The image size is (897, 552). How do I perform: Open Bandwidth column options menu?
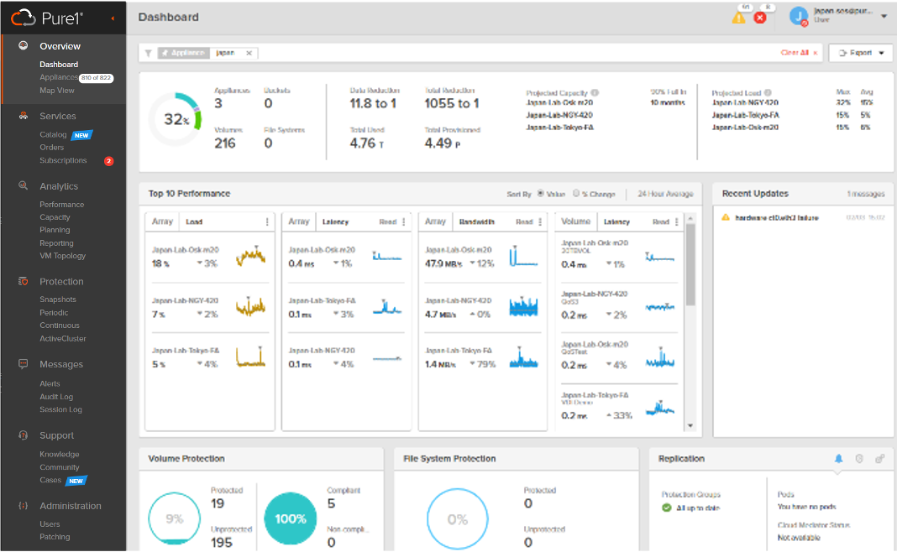tap(540, 221)
